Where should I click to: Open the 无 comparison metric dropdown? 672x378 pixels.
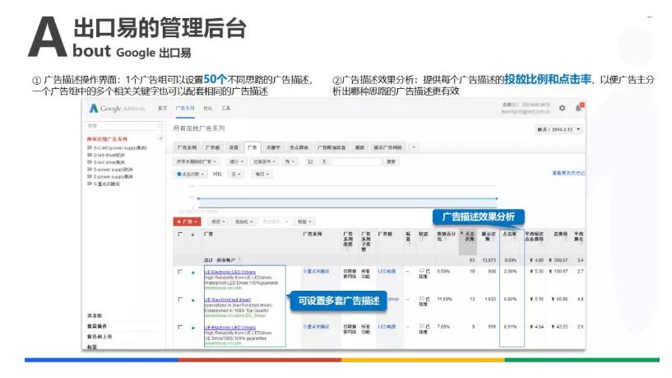point(237,175)
